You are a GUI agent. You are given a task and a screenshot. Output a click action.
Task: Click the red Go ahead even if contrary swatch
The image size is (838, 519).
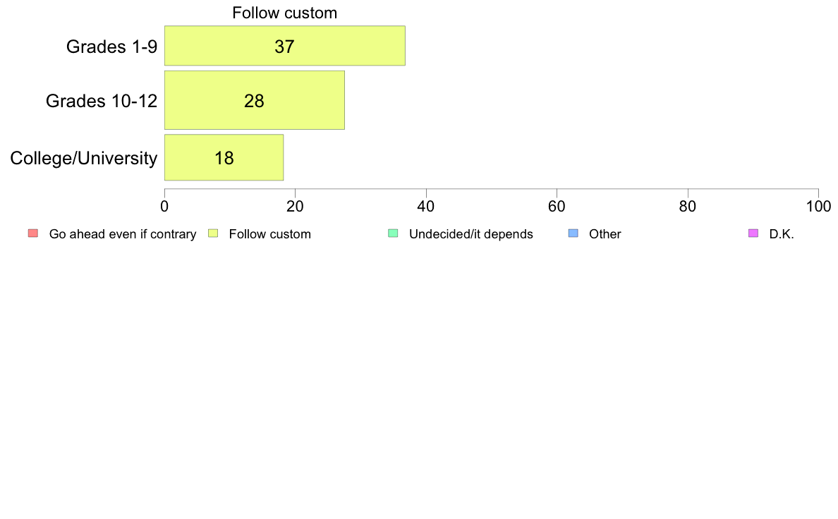[33, 233]
